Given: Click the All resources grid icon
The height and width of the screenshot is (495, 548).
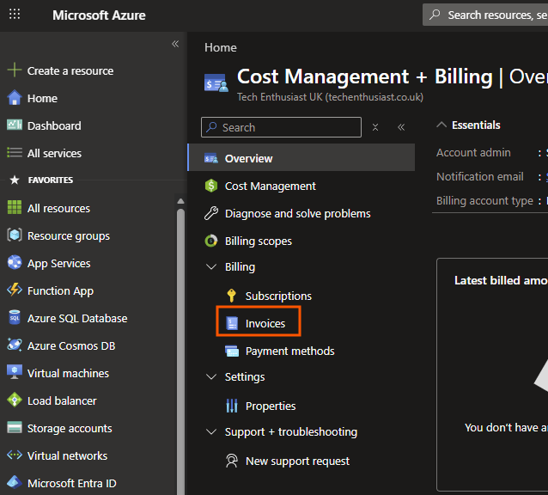Looking at the screenshot, I should coord(15,207).
